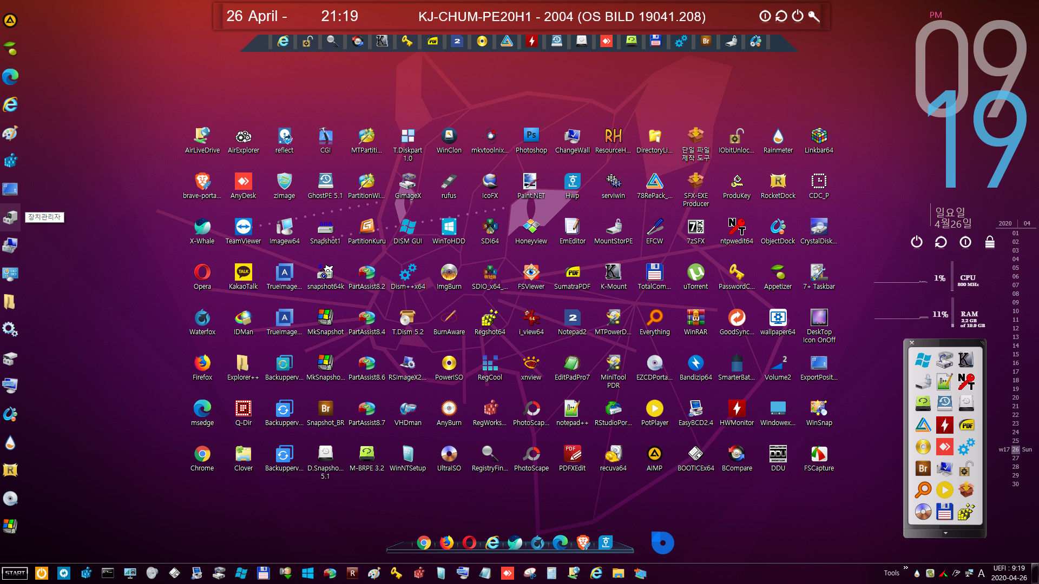Screen dimensions: 1039x584
Task: Click the magnifier icon in top toolbar
Action: point(332,41)
